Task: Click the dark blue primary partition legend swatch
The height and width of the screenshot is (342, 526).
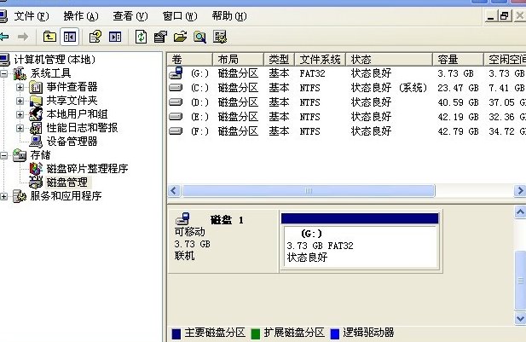Action: point(176,333)
